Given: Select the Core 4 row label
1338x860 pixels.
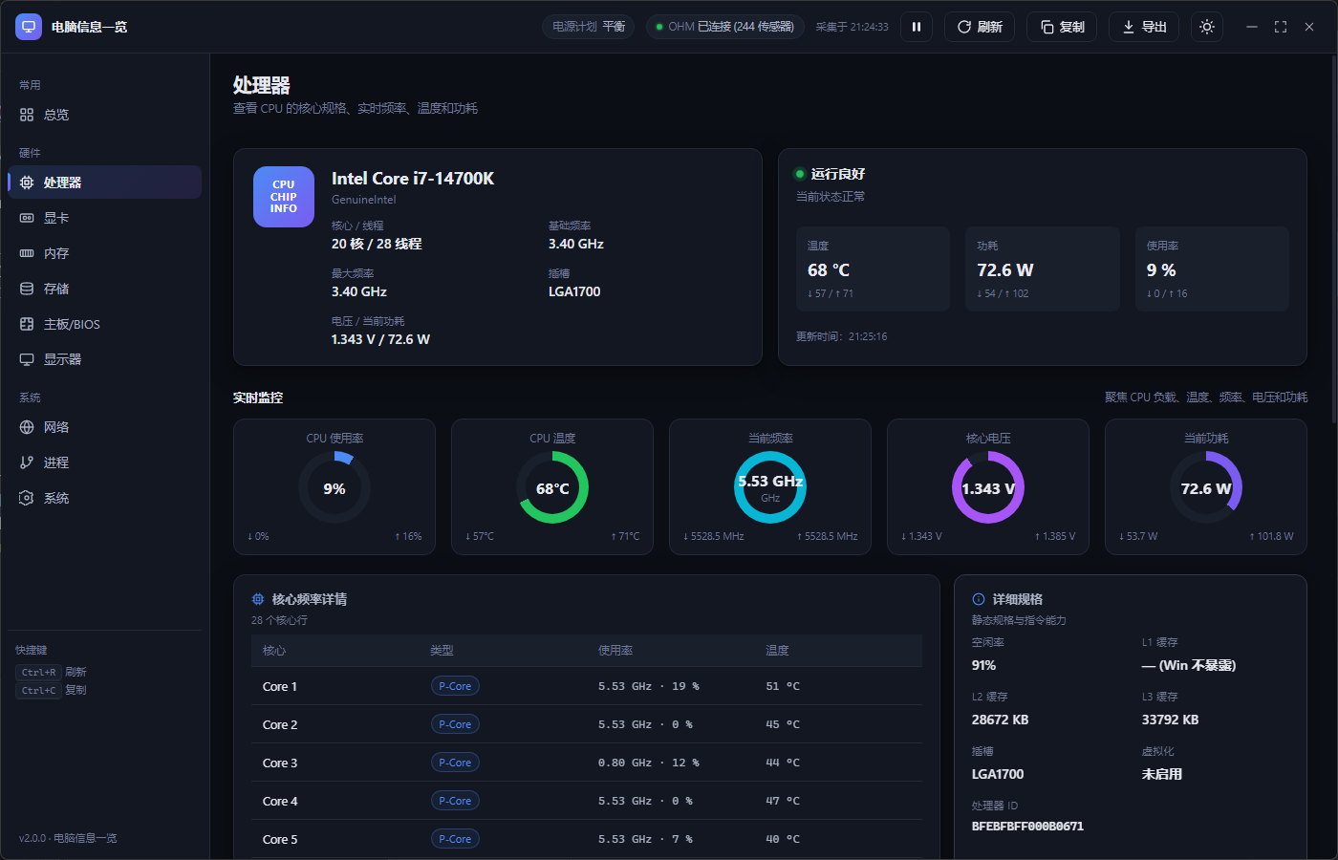Looking at the screenshot, I should click(x=280, y=801).
